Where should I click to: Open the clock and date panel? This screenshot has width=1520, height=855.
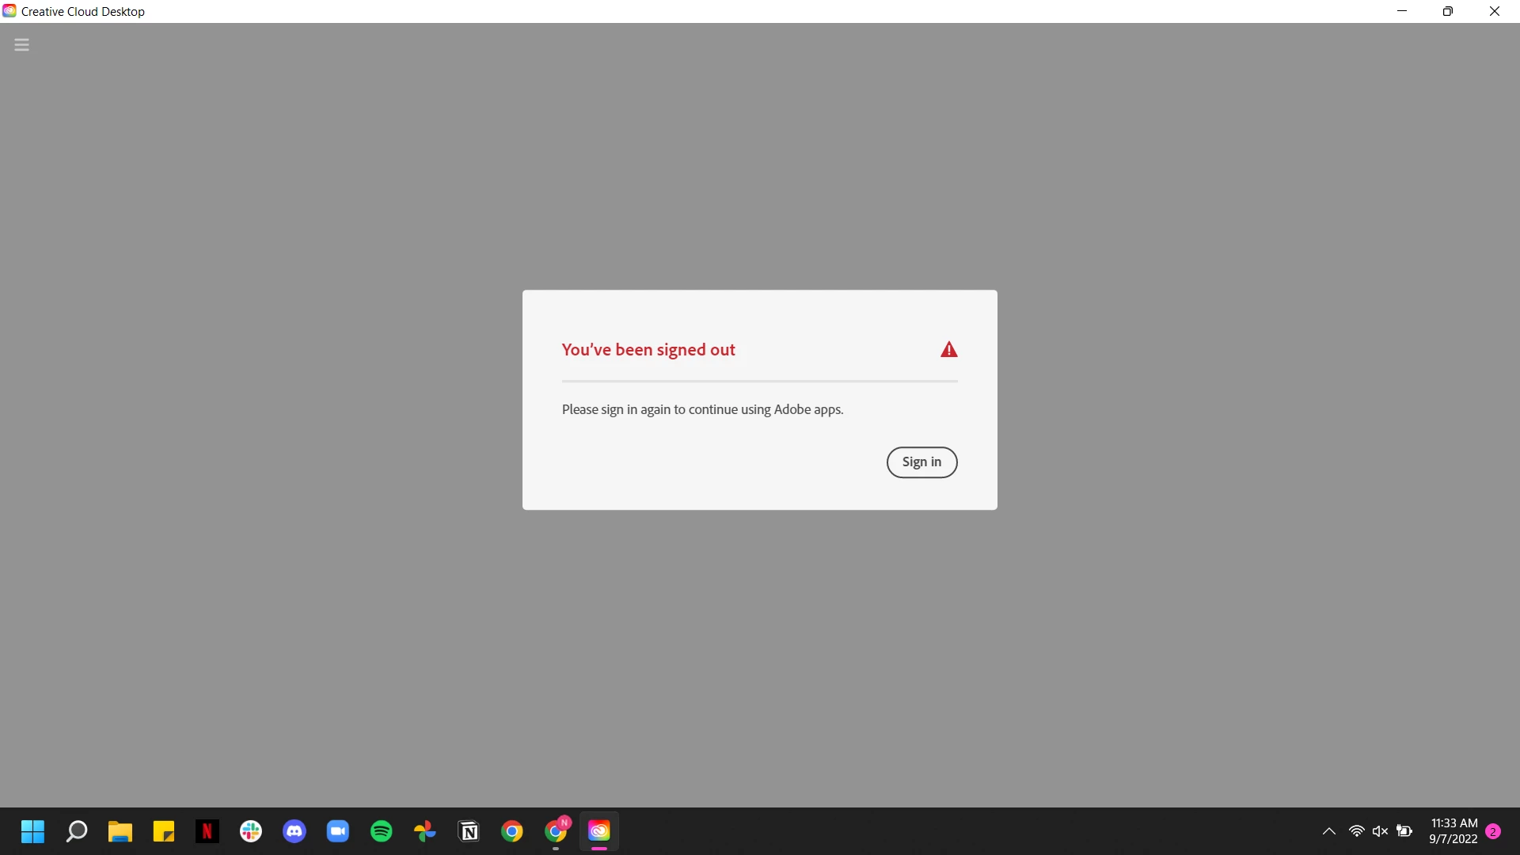(x=1453, y=831)
